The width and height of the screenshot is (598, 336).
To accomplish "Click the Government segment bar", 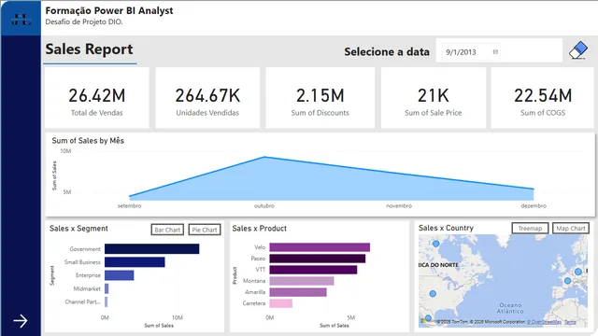I will (151, 249).
